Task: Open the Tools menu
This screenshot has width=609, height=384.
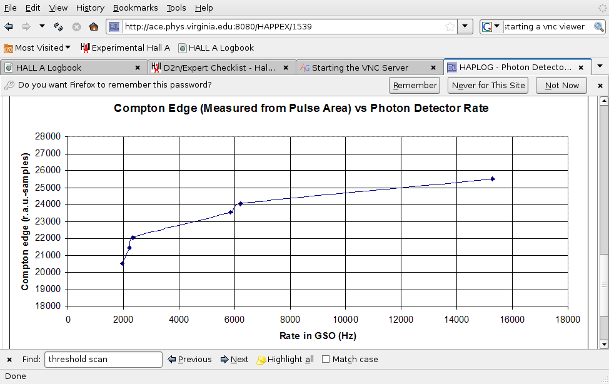Action: point(176,8)
